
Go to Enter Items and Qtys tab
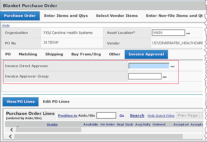click(66, 16)
